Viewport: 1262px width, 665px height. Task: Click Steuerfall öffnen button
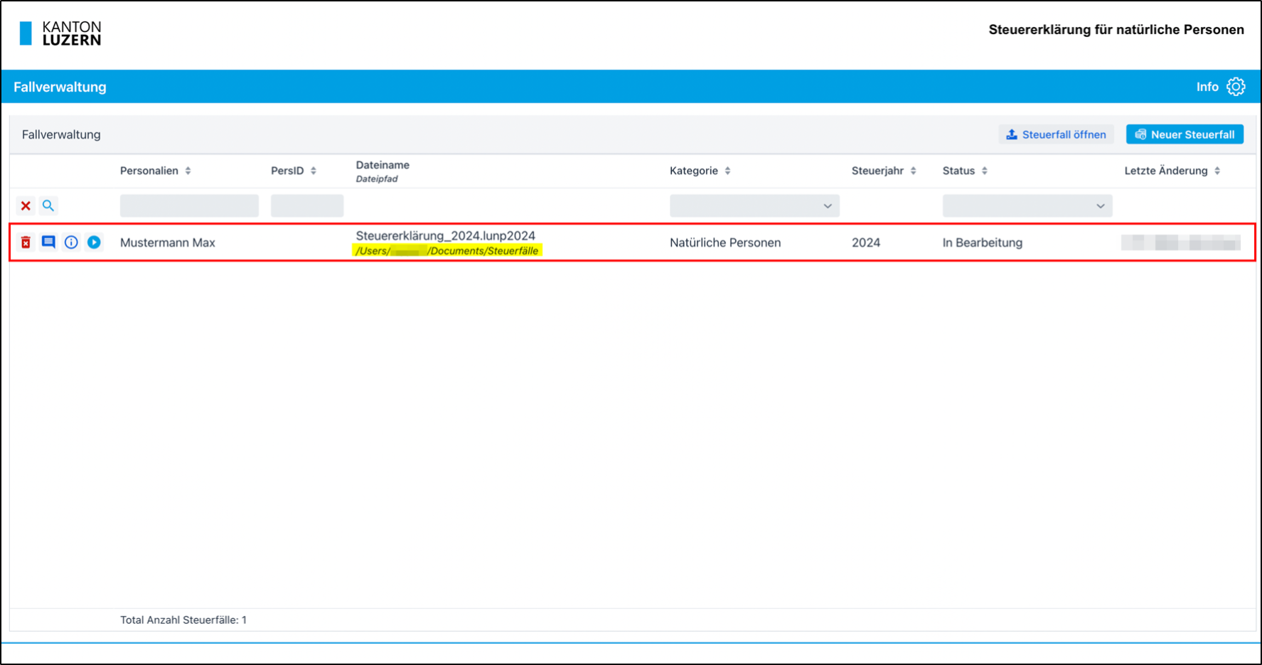click(x=1056, y=134)
